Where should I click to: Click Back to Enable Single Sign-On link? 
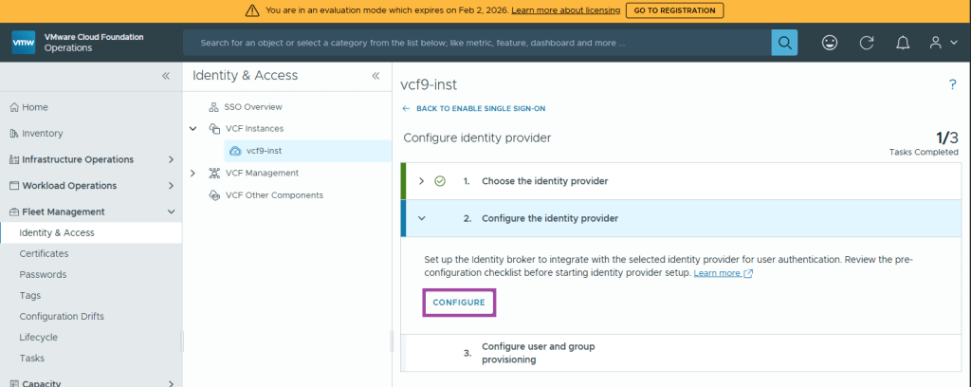[479, 108]
